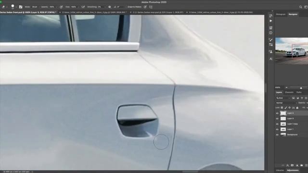Open workspace switcher icon at top right

[306, 7]
